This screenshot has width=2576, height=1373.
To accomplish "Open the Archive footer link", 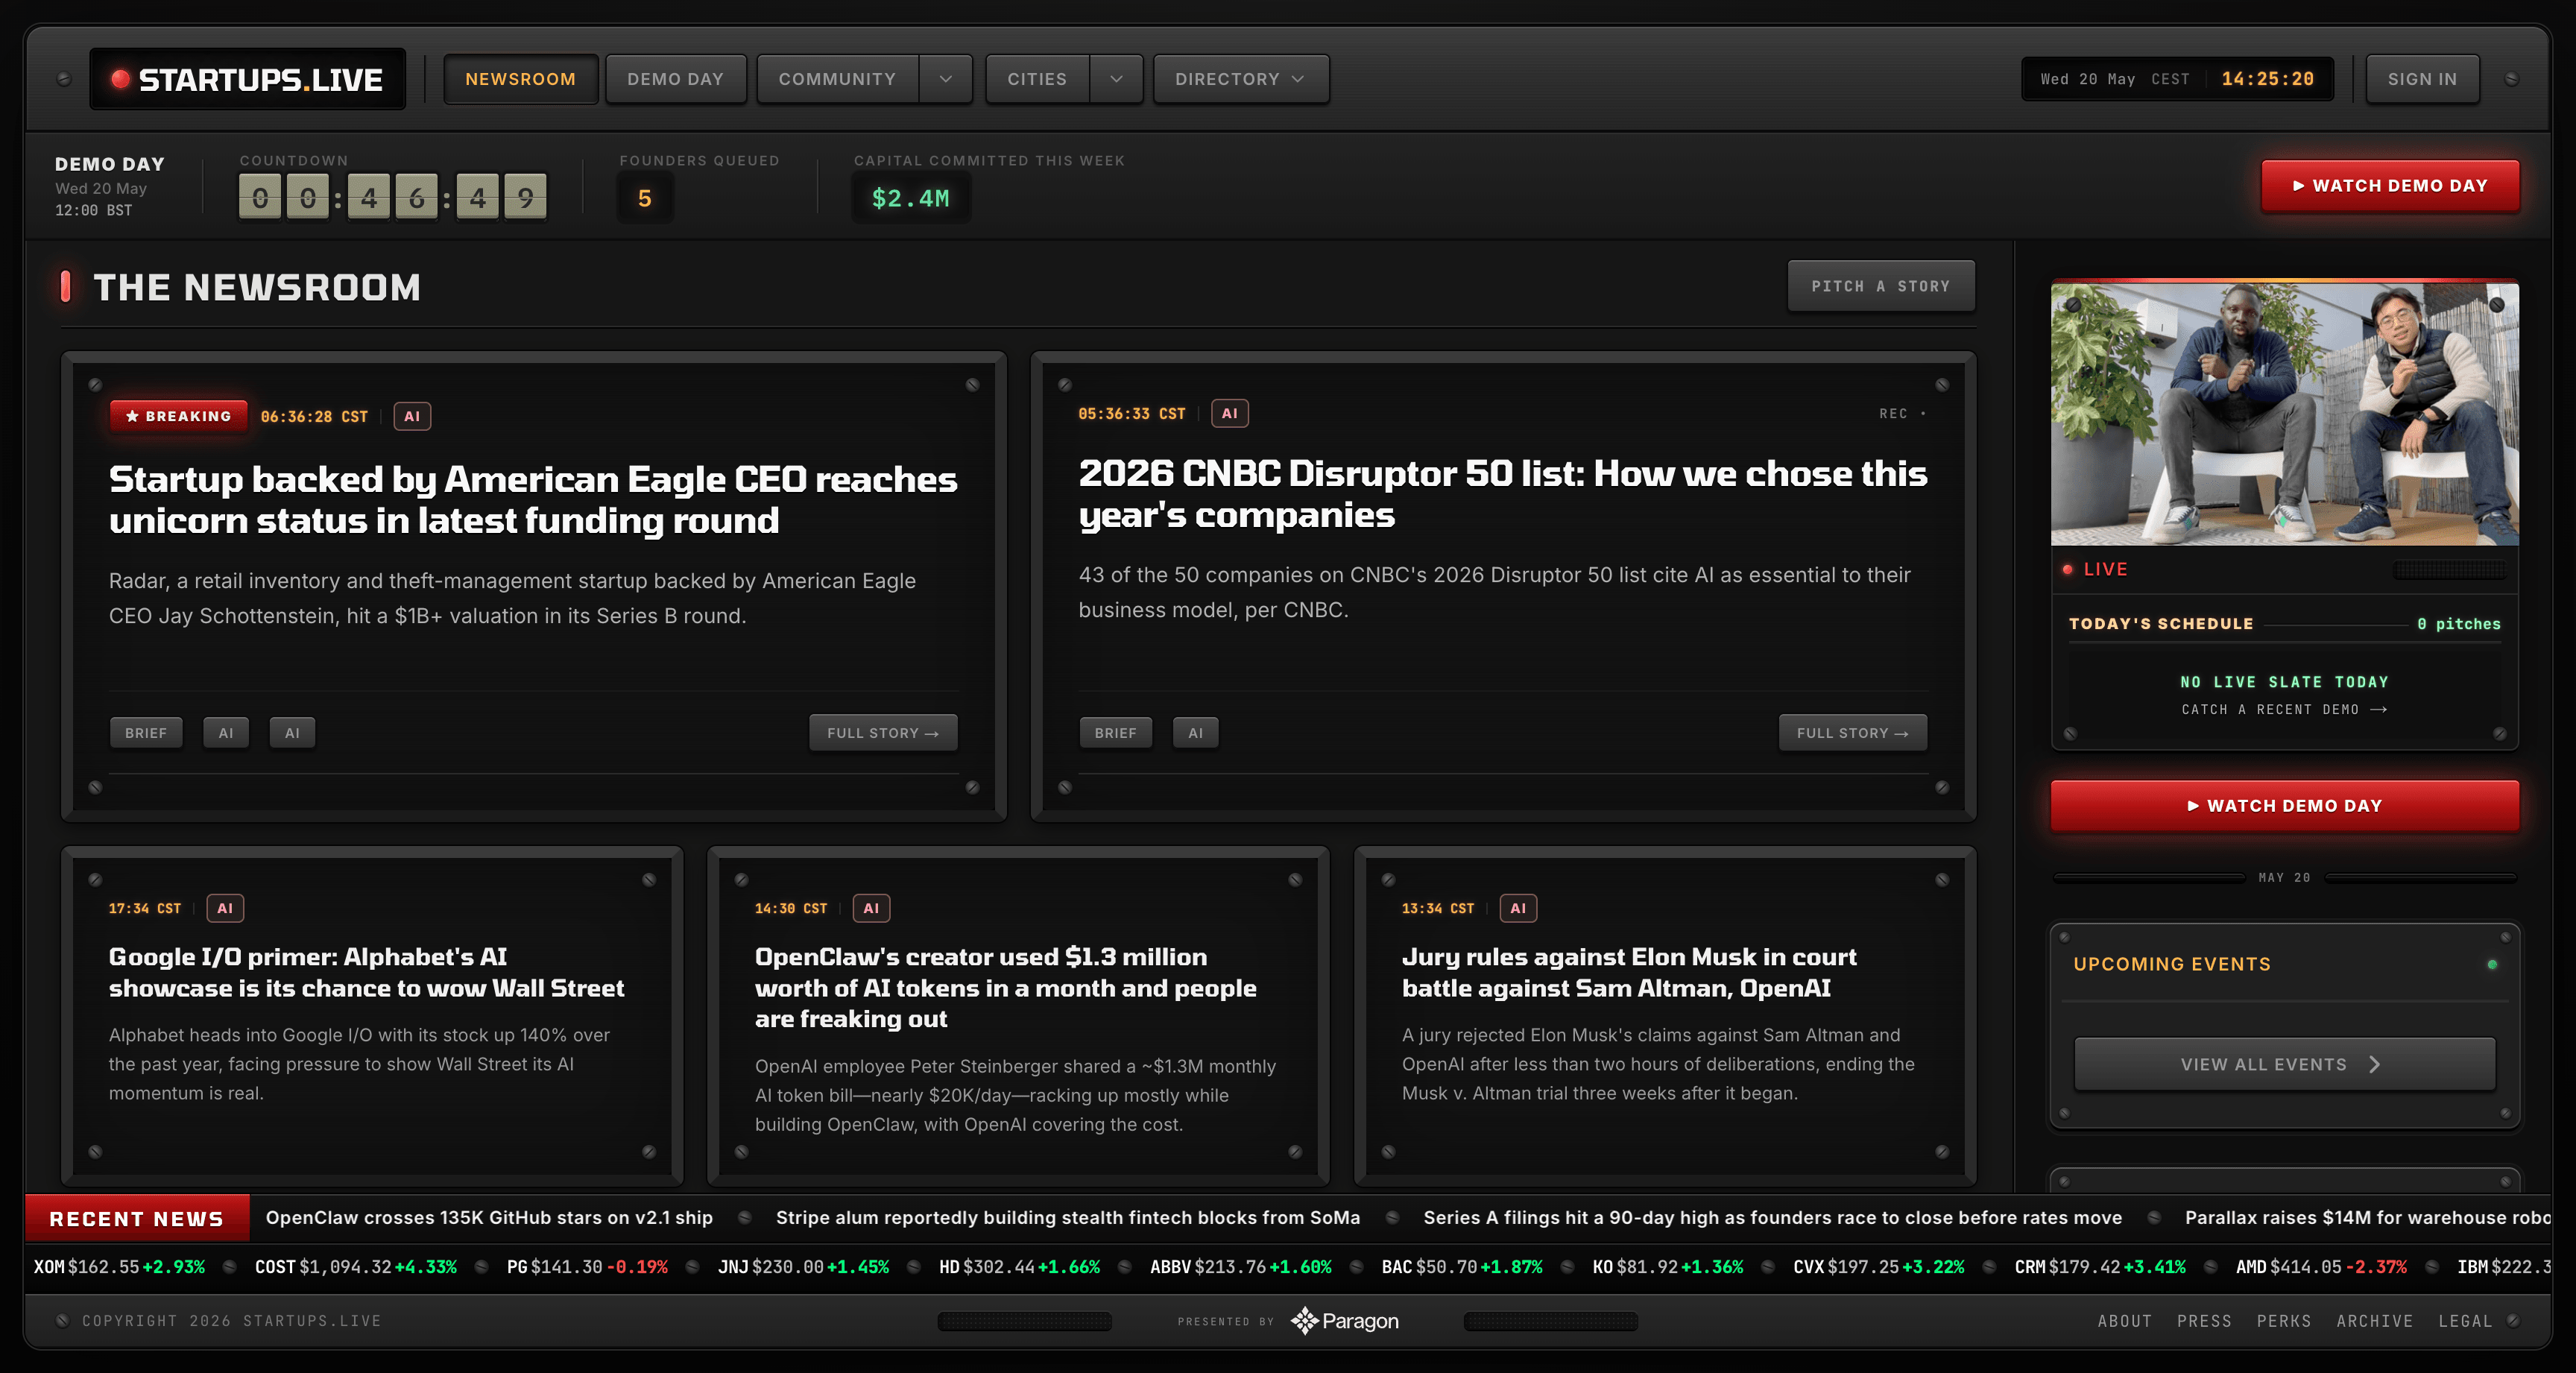I will click(x=2374, y=1321).
